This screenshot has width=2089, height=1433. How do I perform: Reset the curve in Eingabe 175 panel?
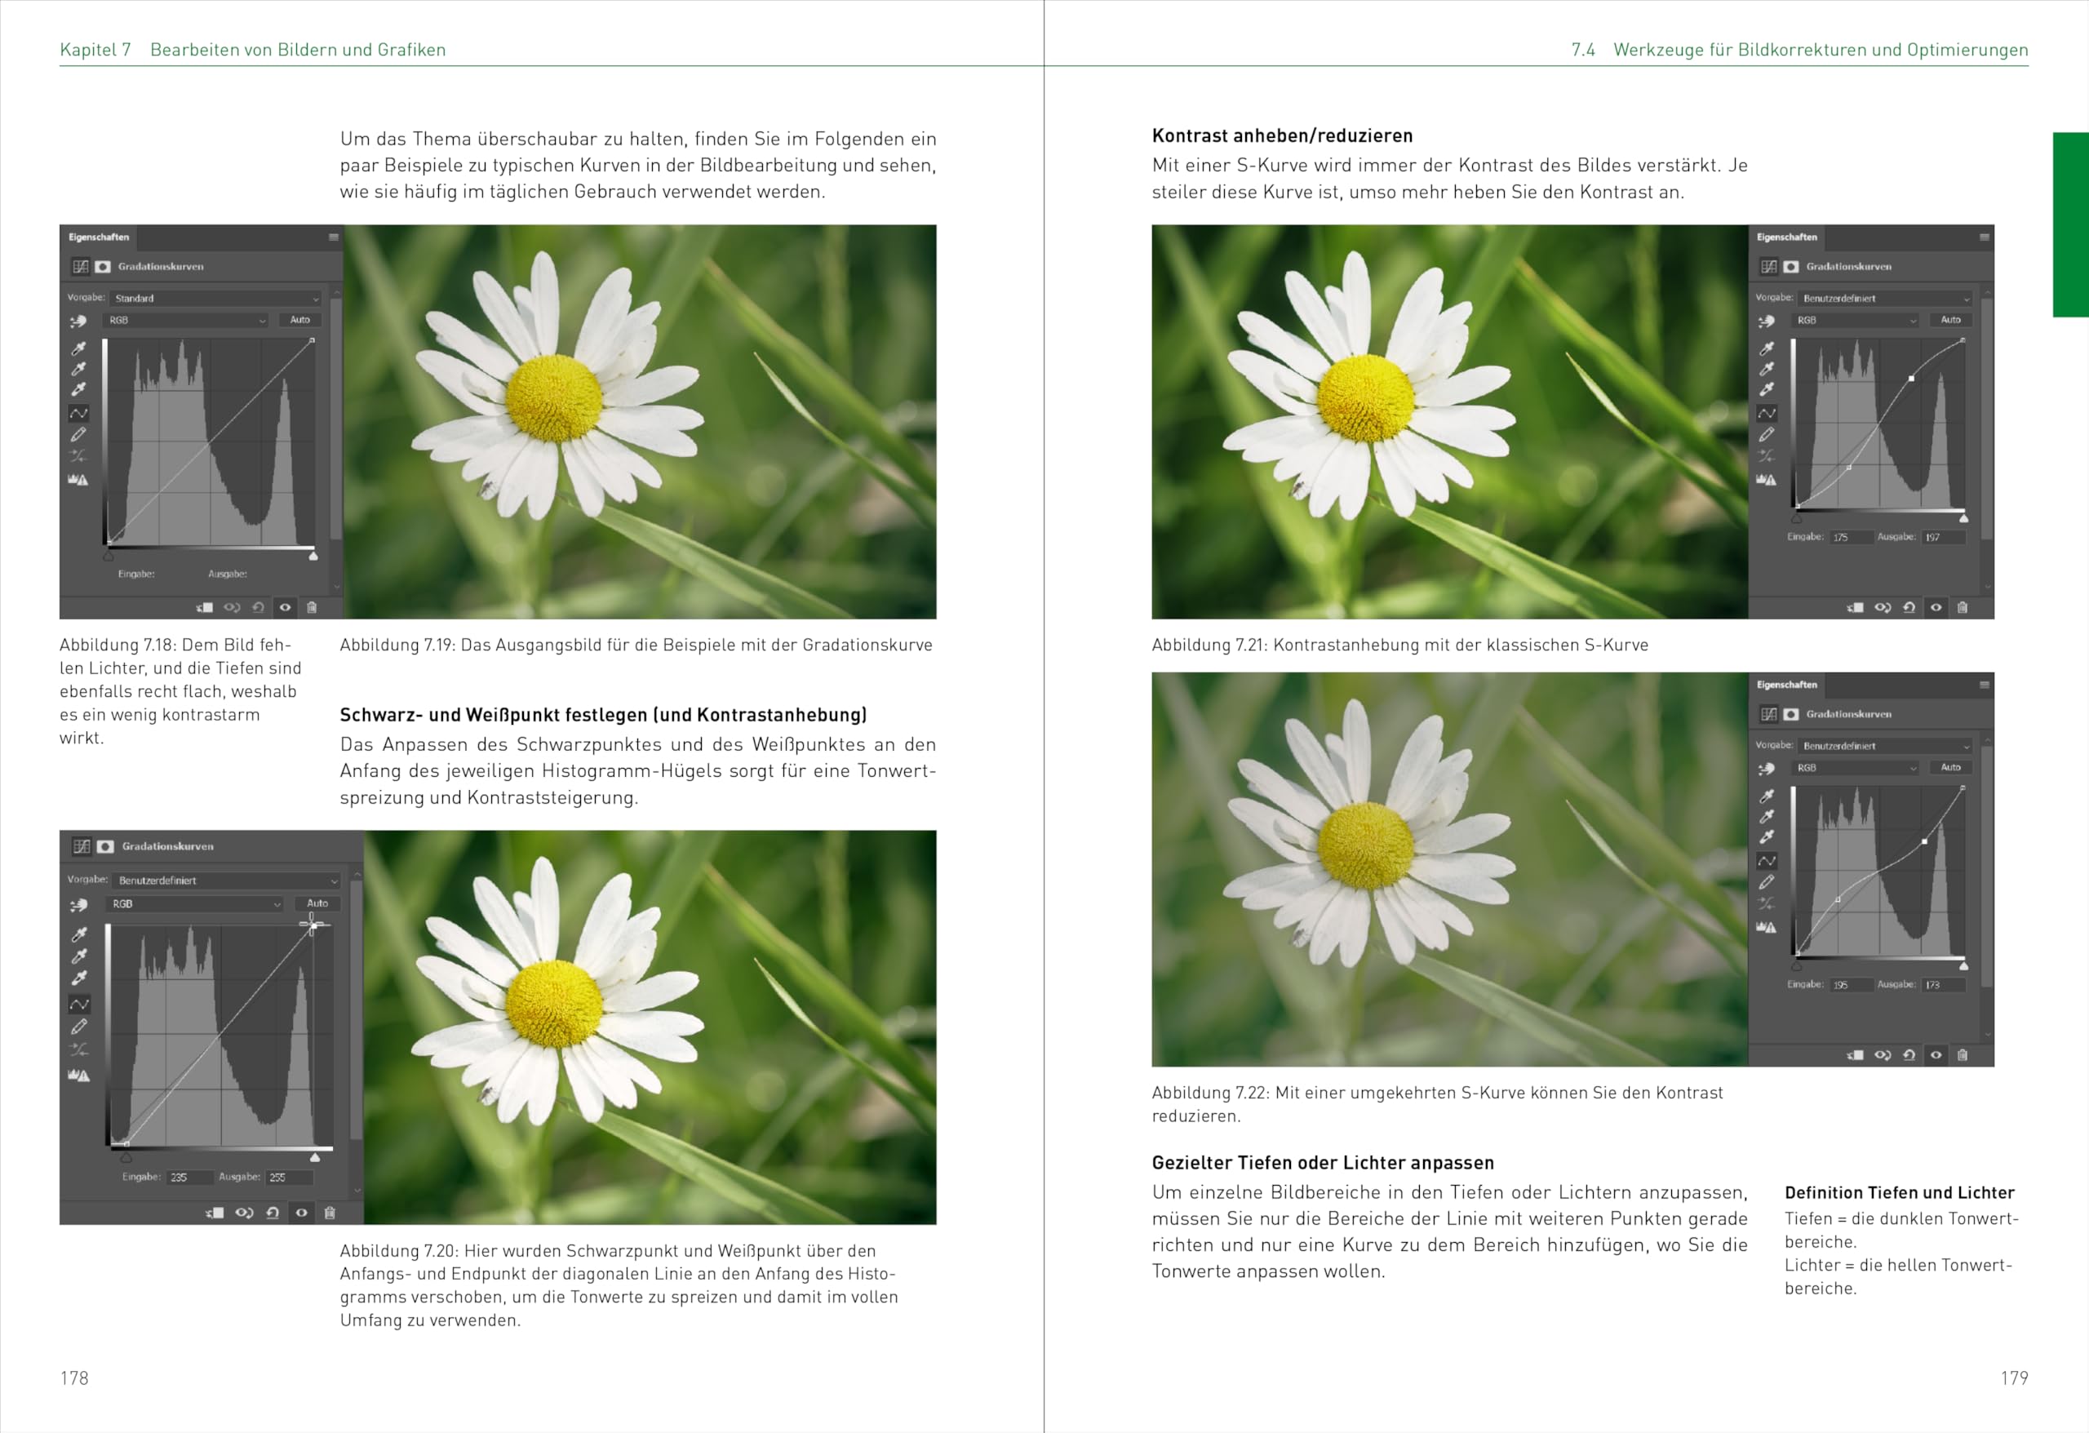1909,607
